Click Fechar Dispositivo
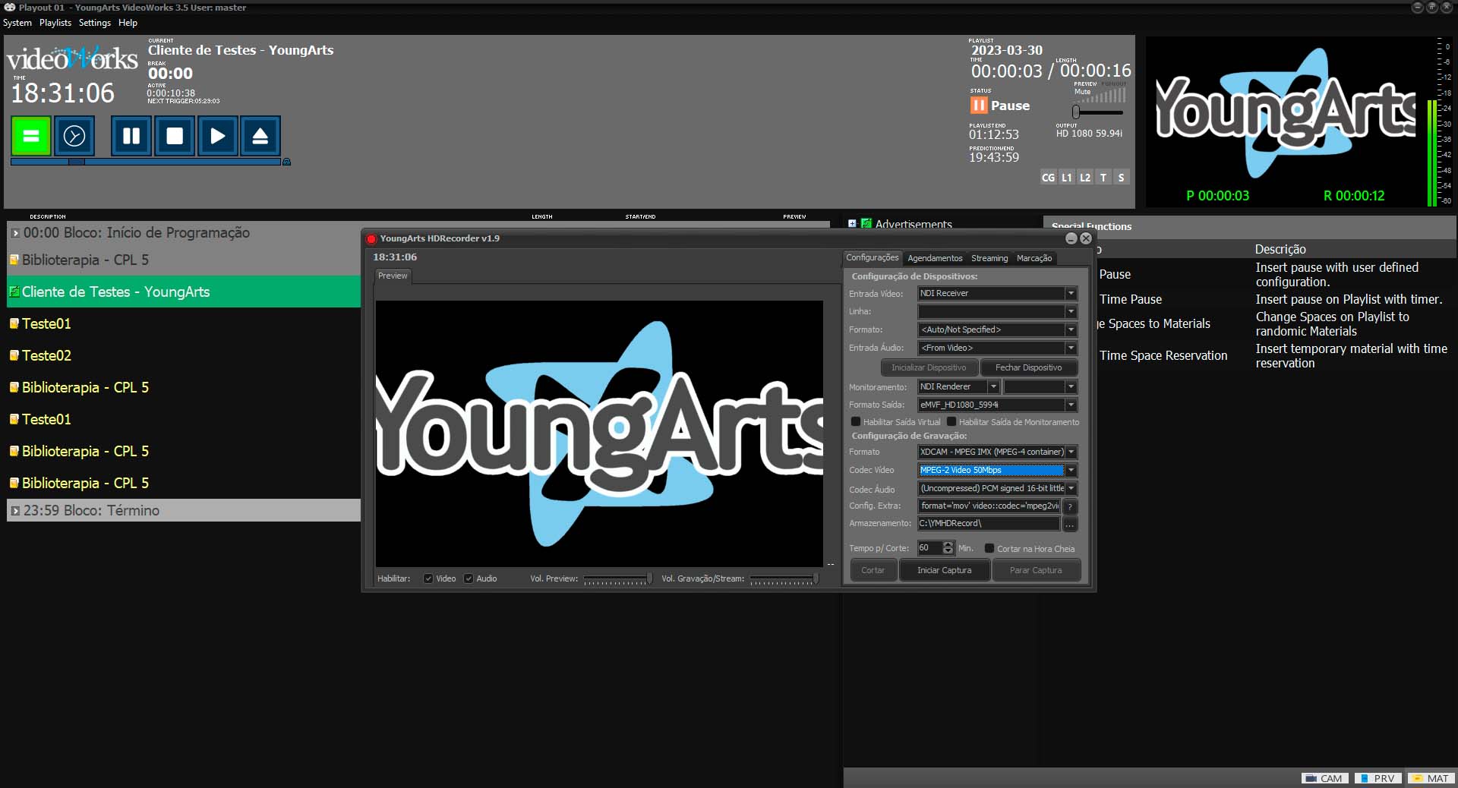The width and height of the screenshot is (1458, 788). tap(1029, 367)
